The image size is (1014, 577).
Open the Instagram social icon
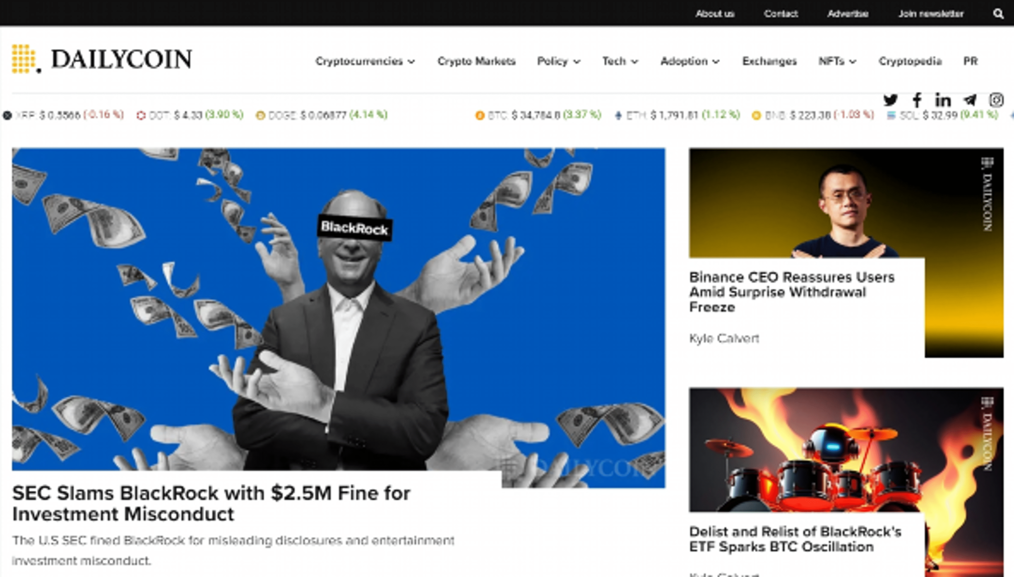(x=995, y=101)
